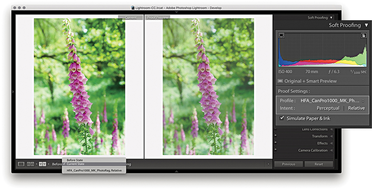Image resolution: width=372 pixels, height=190 pixels.
Task: Click the ISO 400 readout
Action: coord(286,72)
